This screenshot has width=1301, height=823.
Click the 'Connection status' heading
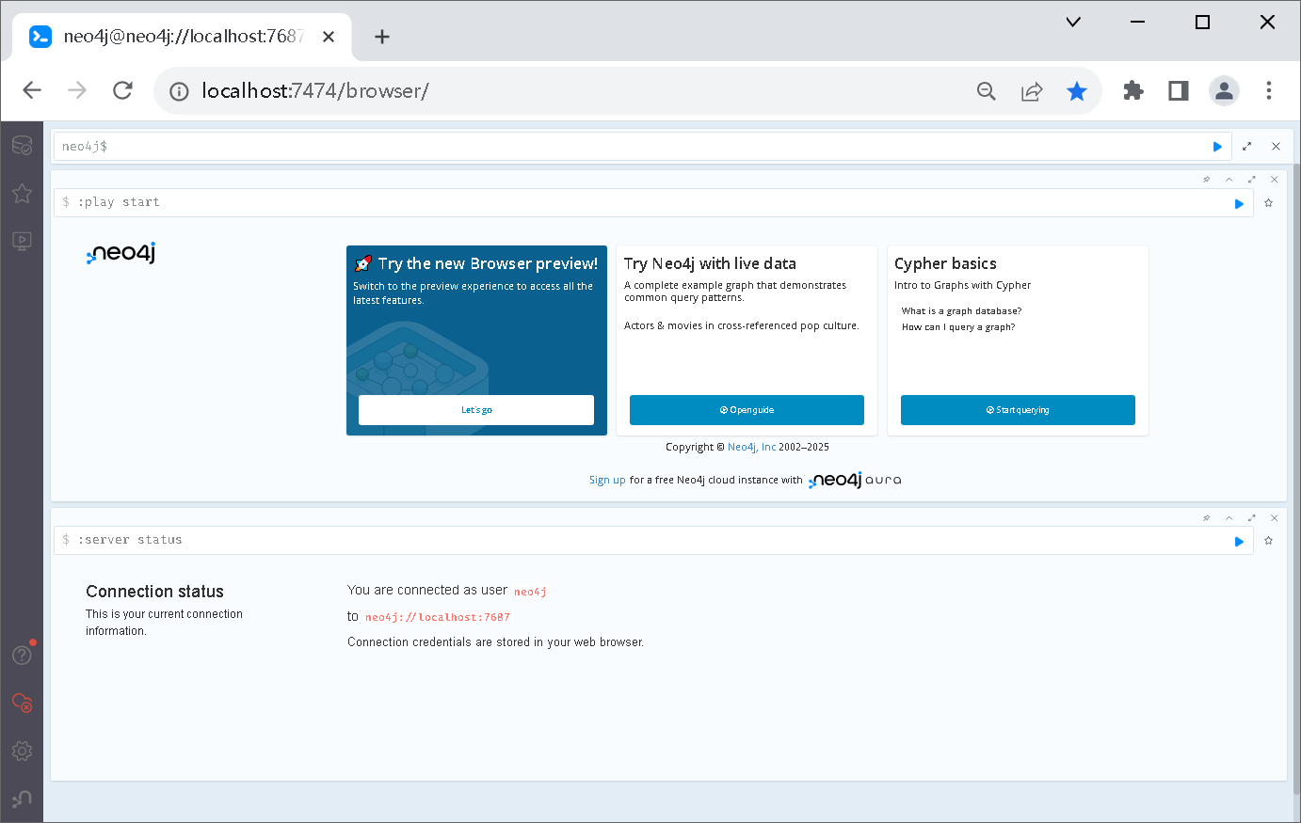(154, 592)
